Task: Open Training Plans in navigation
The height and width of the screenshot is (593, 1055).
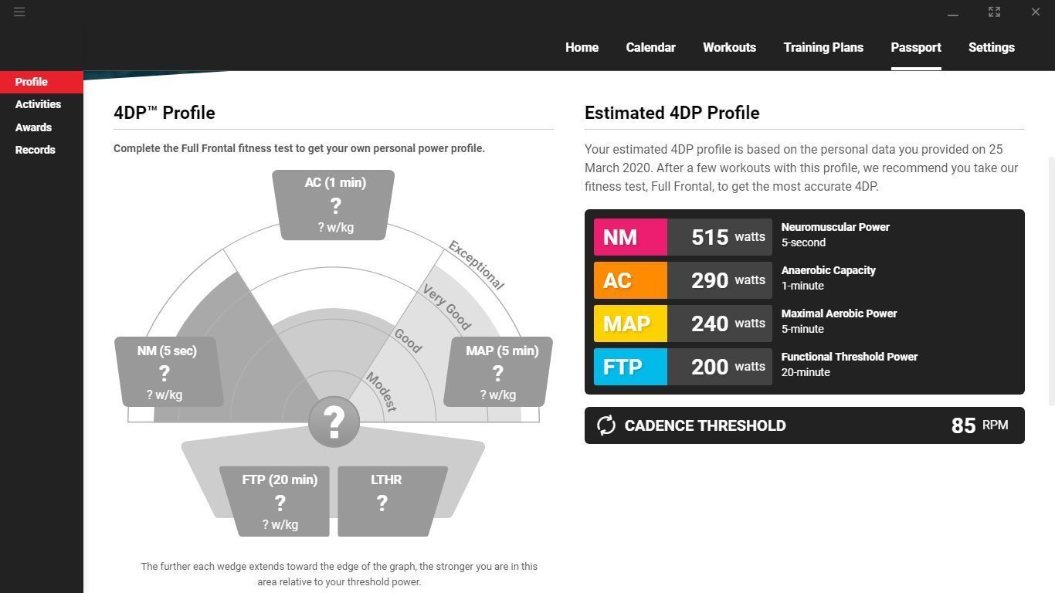Action: (x=823, y=48)
